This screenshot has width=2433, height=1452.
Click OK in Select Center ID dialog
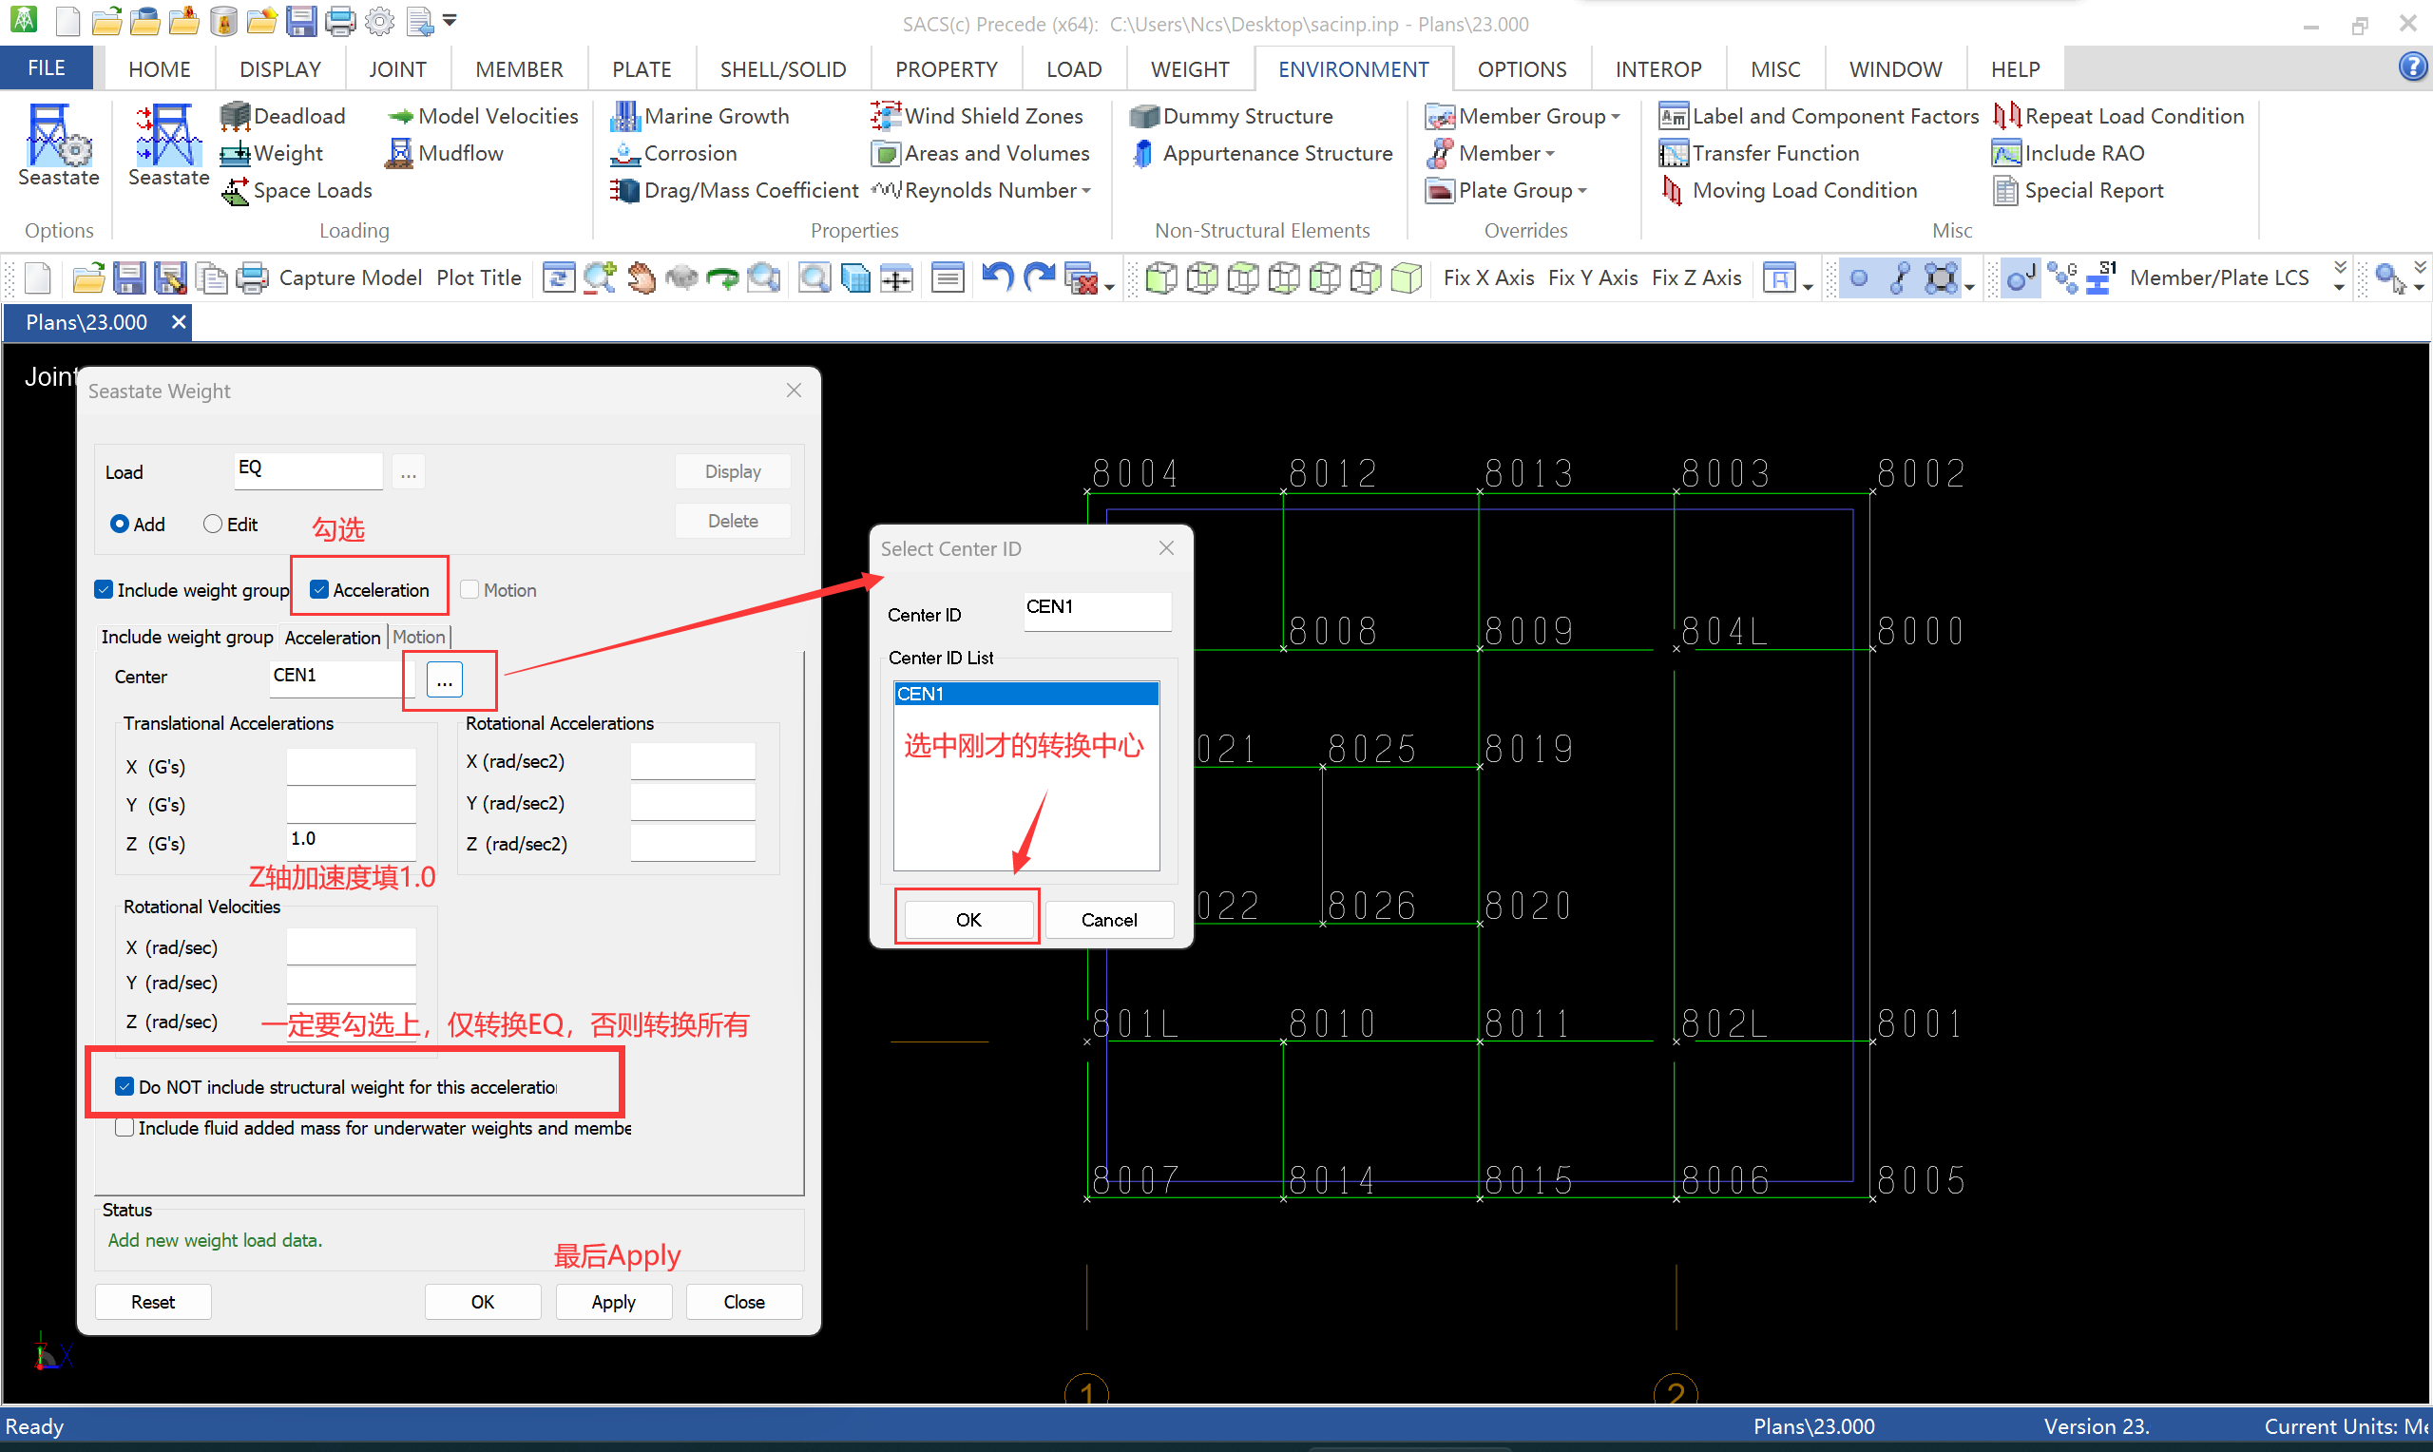967,920
